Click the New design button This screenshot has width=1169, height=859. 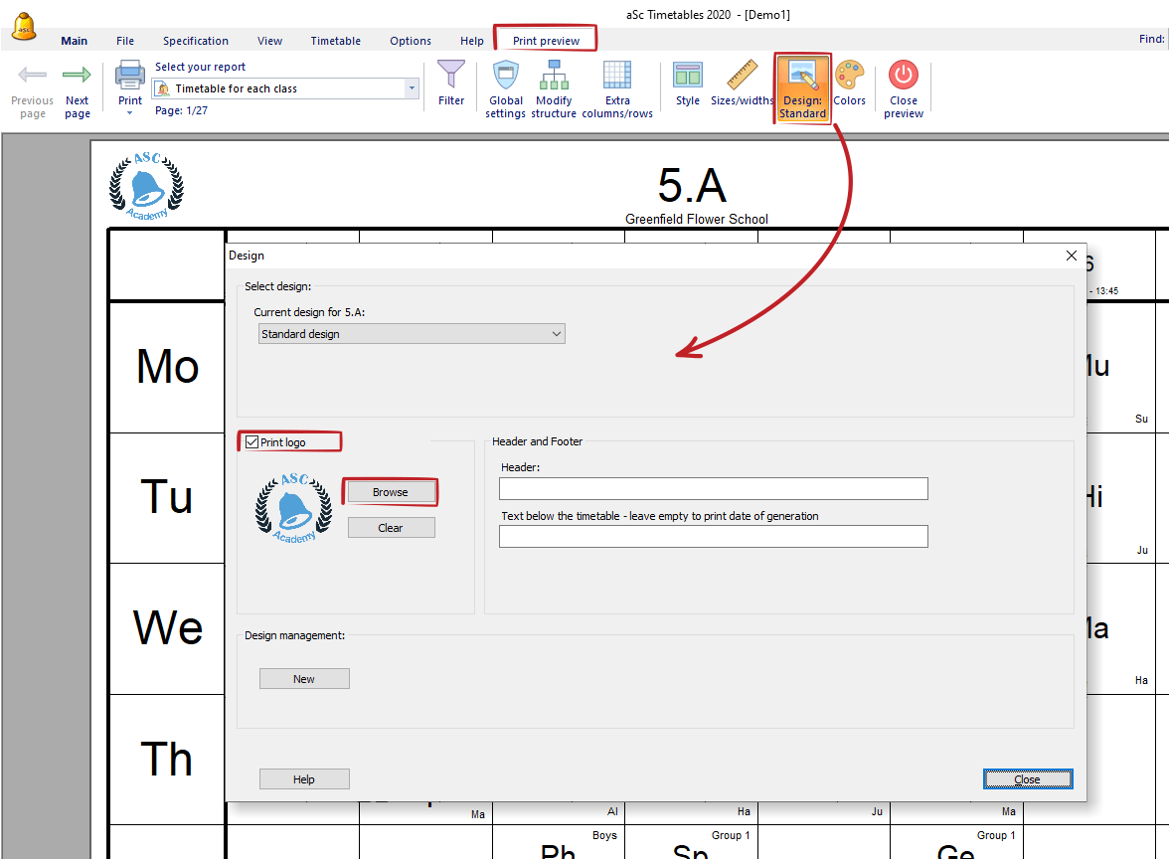pyautogui.click(x=304, y=678)
